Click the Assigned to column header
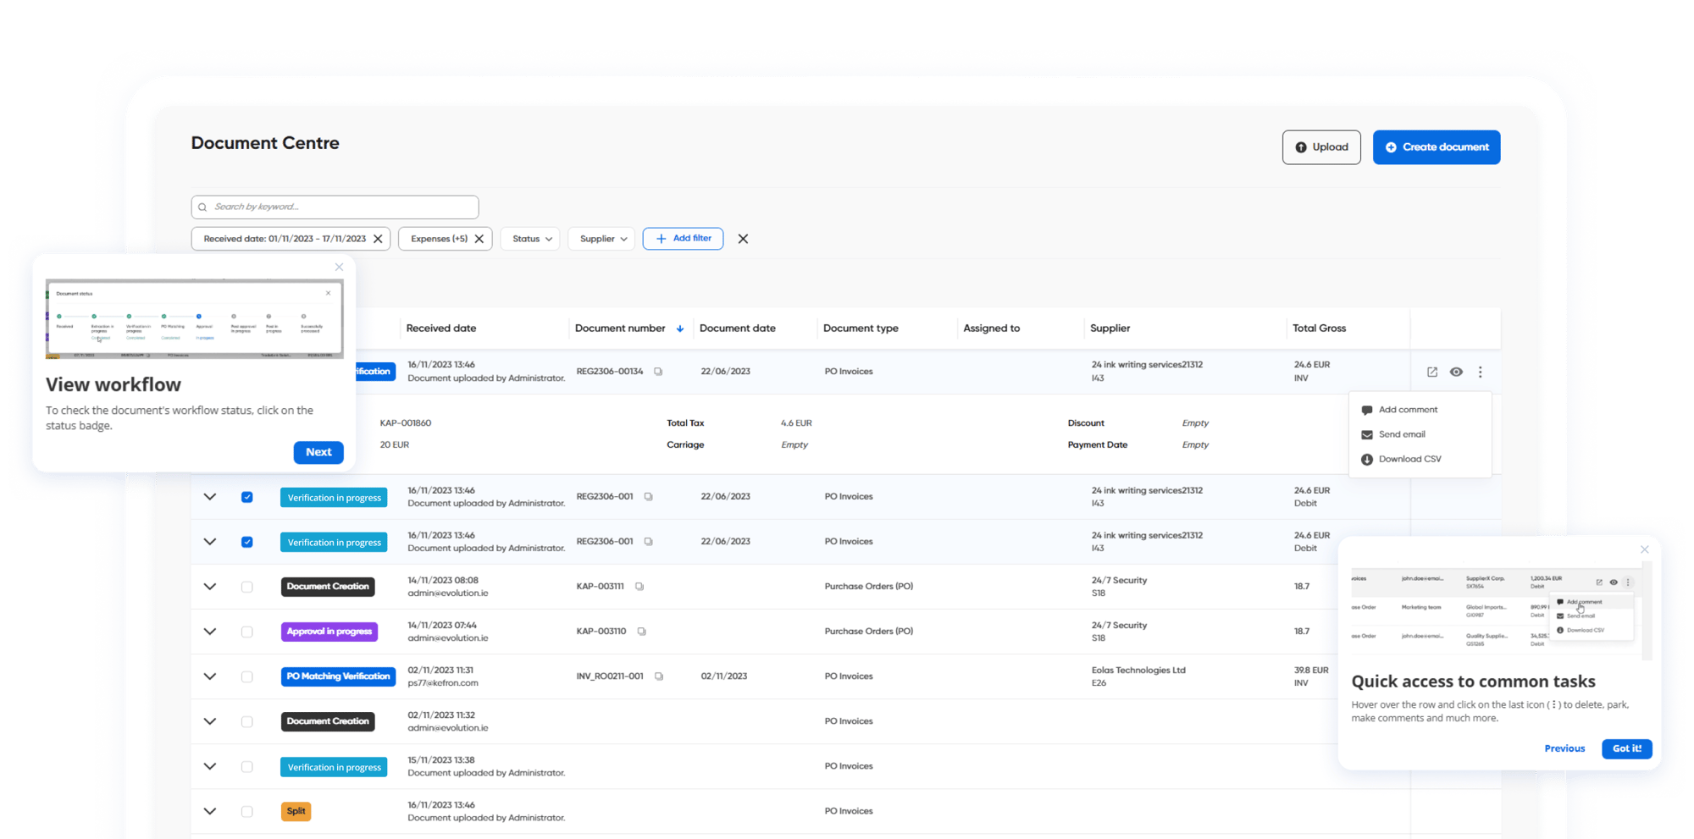1694x839 pixels. (x=991, y=328)
